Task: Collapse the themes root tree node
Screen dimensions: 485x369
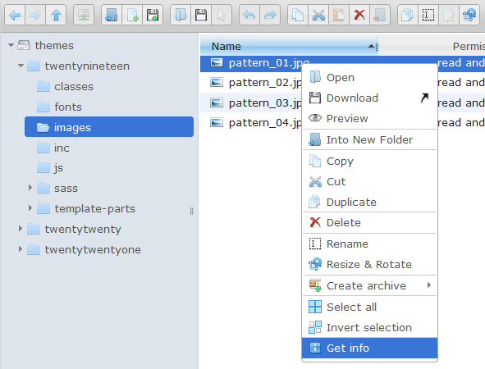Action: [x=11, y=45]
